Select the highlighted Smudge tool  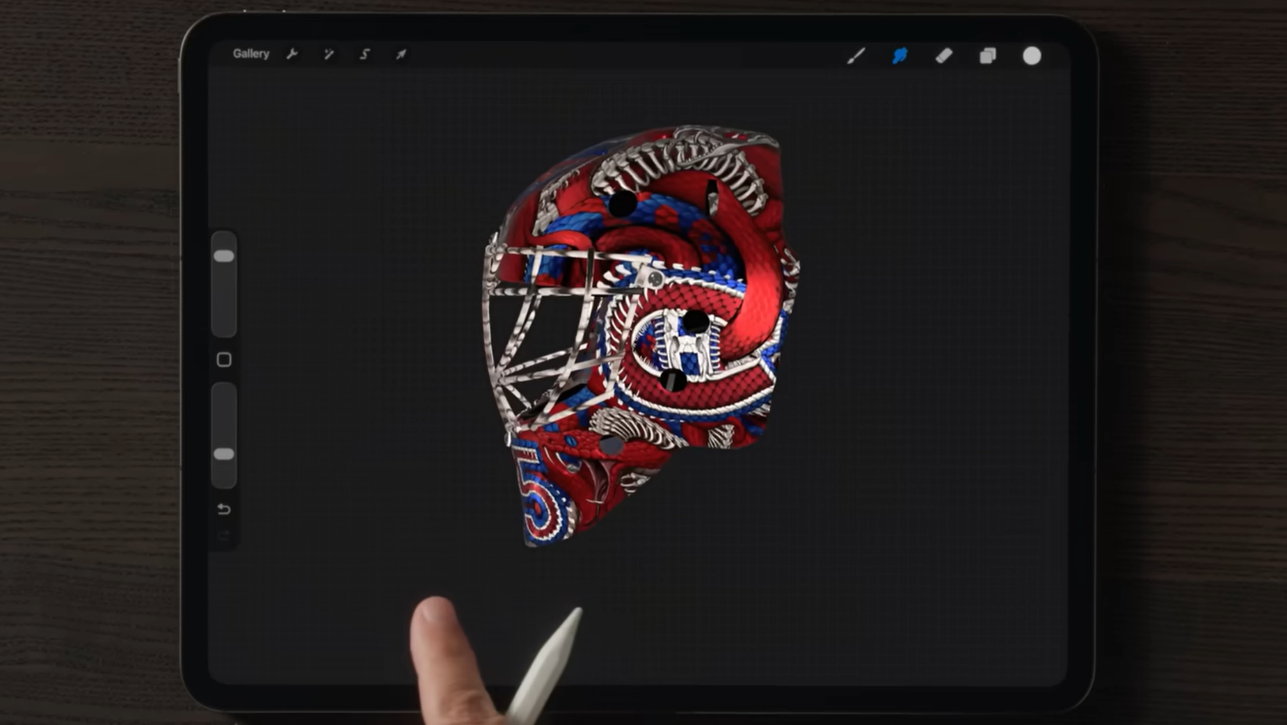pyautogui.click(x=900, y=56)
